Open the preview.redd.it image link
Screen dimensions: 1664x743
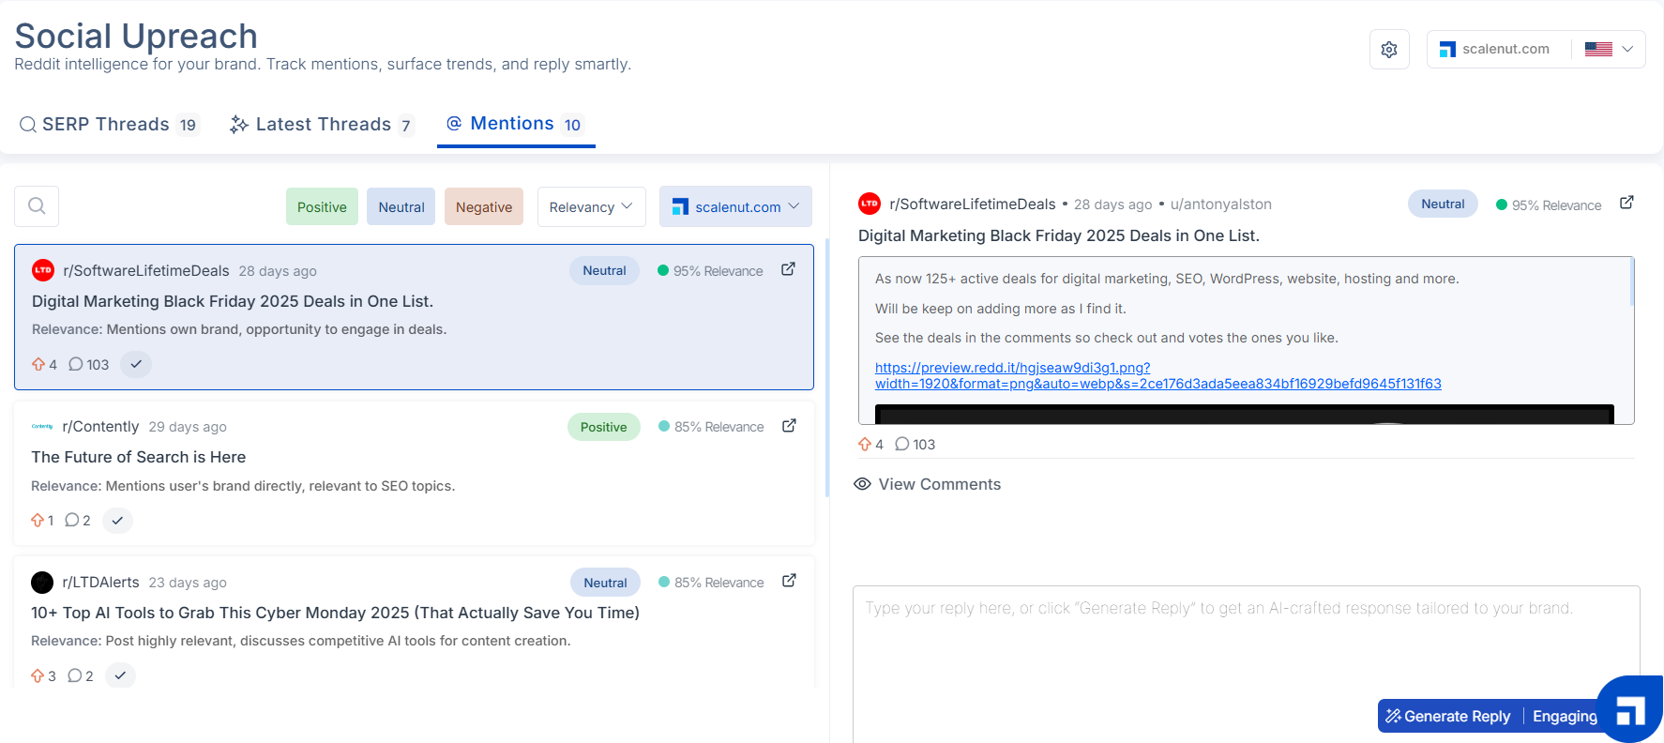pos(1157,375)
